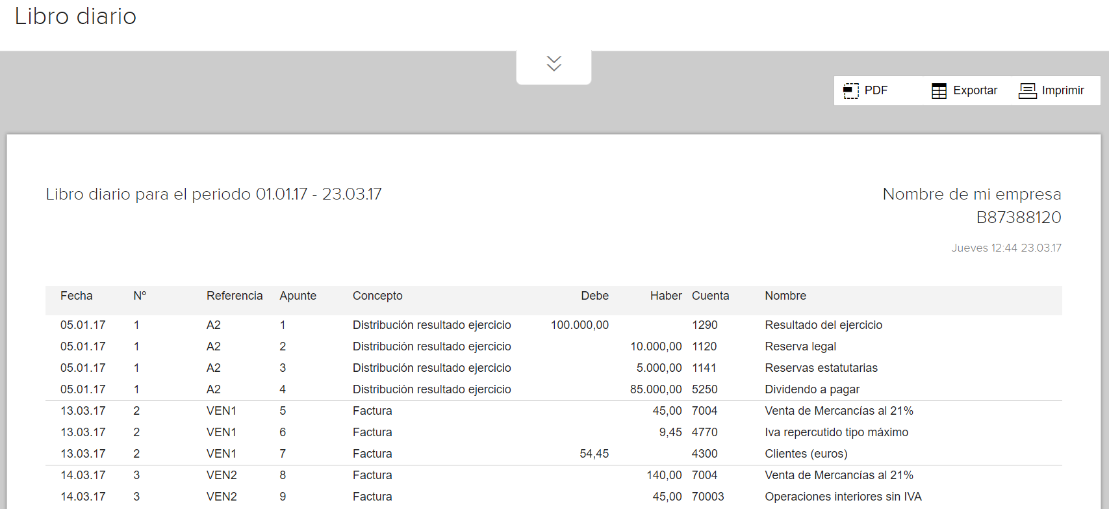Click account number 1141
Screen dimensions: 1109x509
click(x=704, y=368)
